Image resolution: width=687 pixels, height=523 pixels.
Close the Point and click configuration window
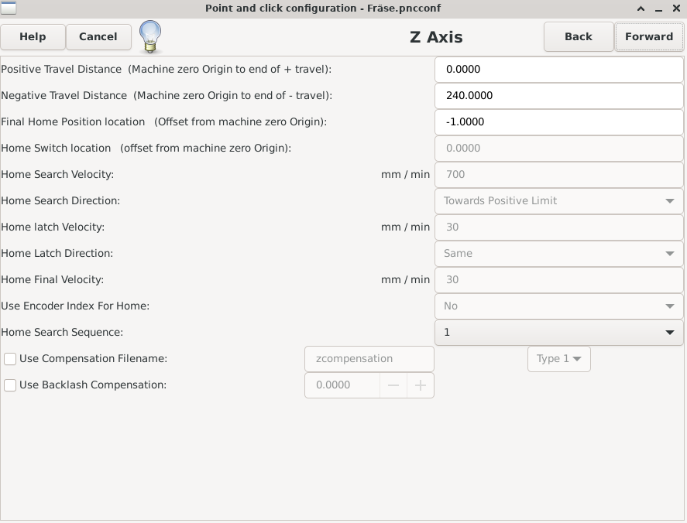click(675, 9)
